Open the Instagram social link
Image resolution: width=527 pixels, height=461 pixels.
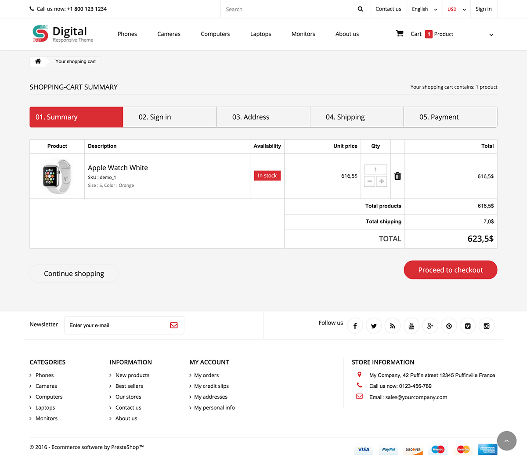[487, 326]
